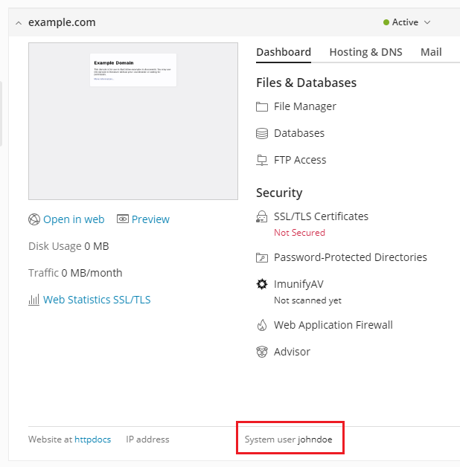
Task: Select the Dashboard tab
Action: coord(284,52)
